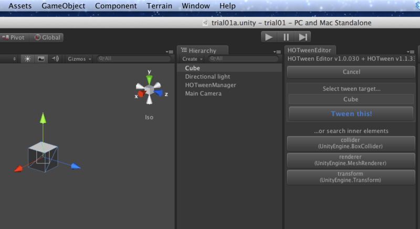
Task: Choose the collider (BoxCollider) button
Action: (351, 143)
